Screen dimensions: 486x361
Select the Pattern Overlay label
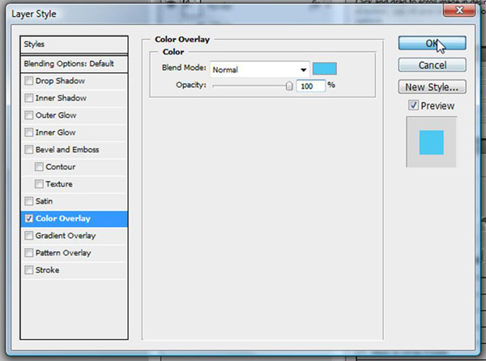63,252
